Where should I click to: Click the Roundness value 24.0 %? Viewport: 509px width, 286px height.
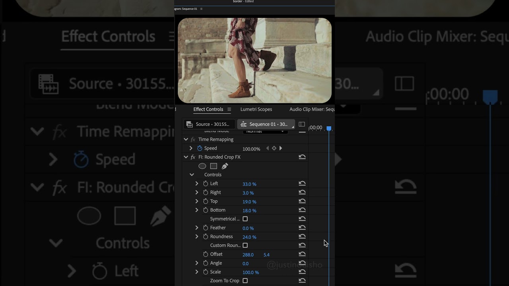[249, 237]
